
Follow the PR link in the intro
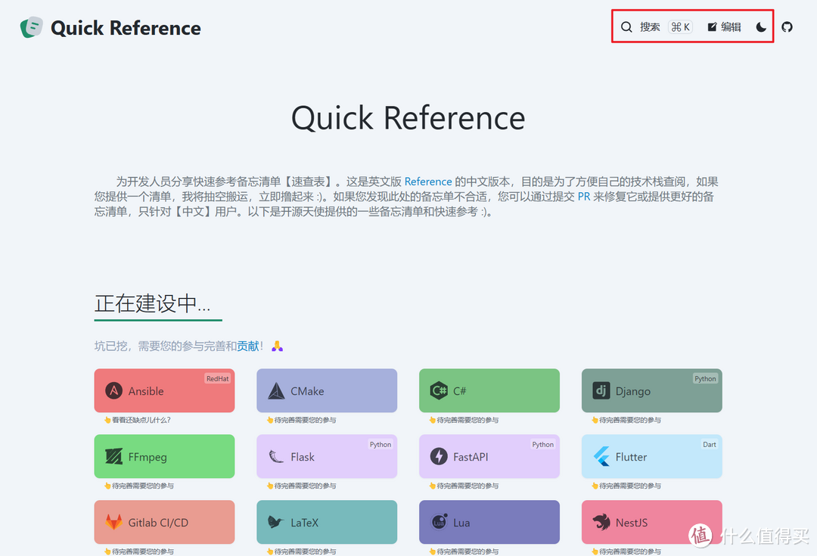[584, 197]
